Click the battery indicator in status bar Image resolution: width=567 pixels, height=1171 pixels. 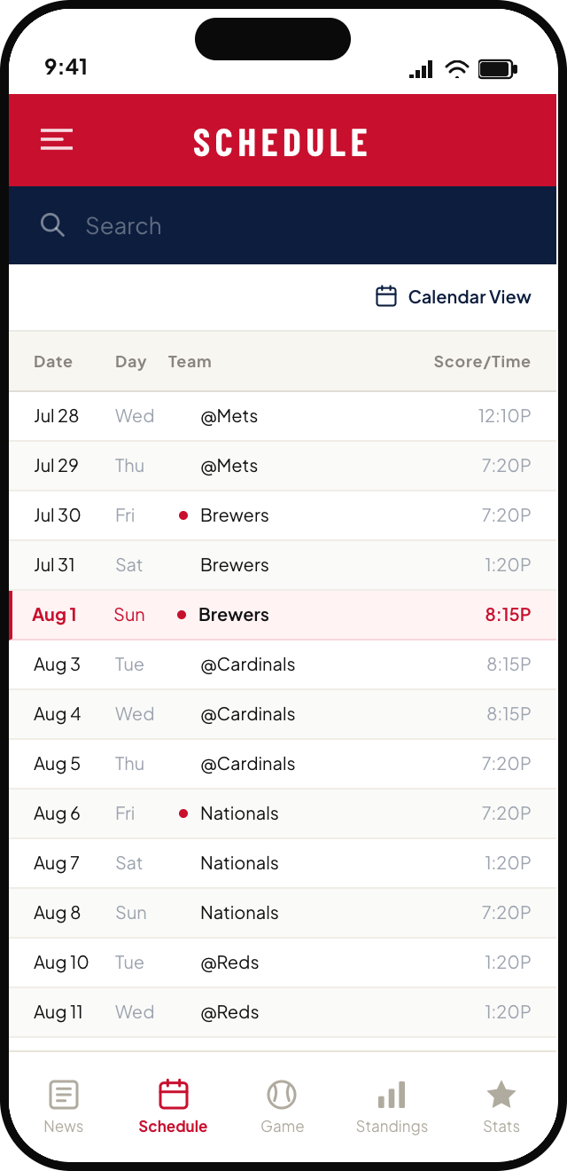tap(498, 69)
